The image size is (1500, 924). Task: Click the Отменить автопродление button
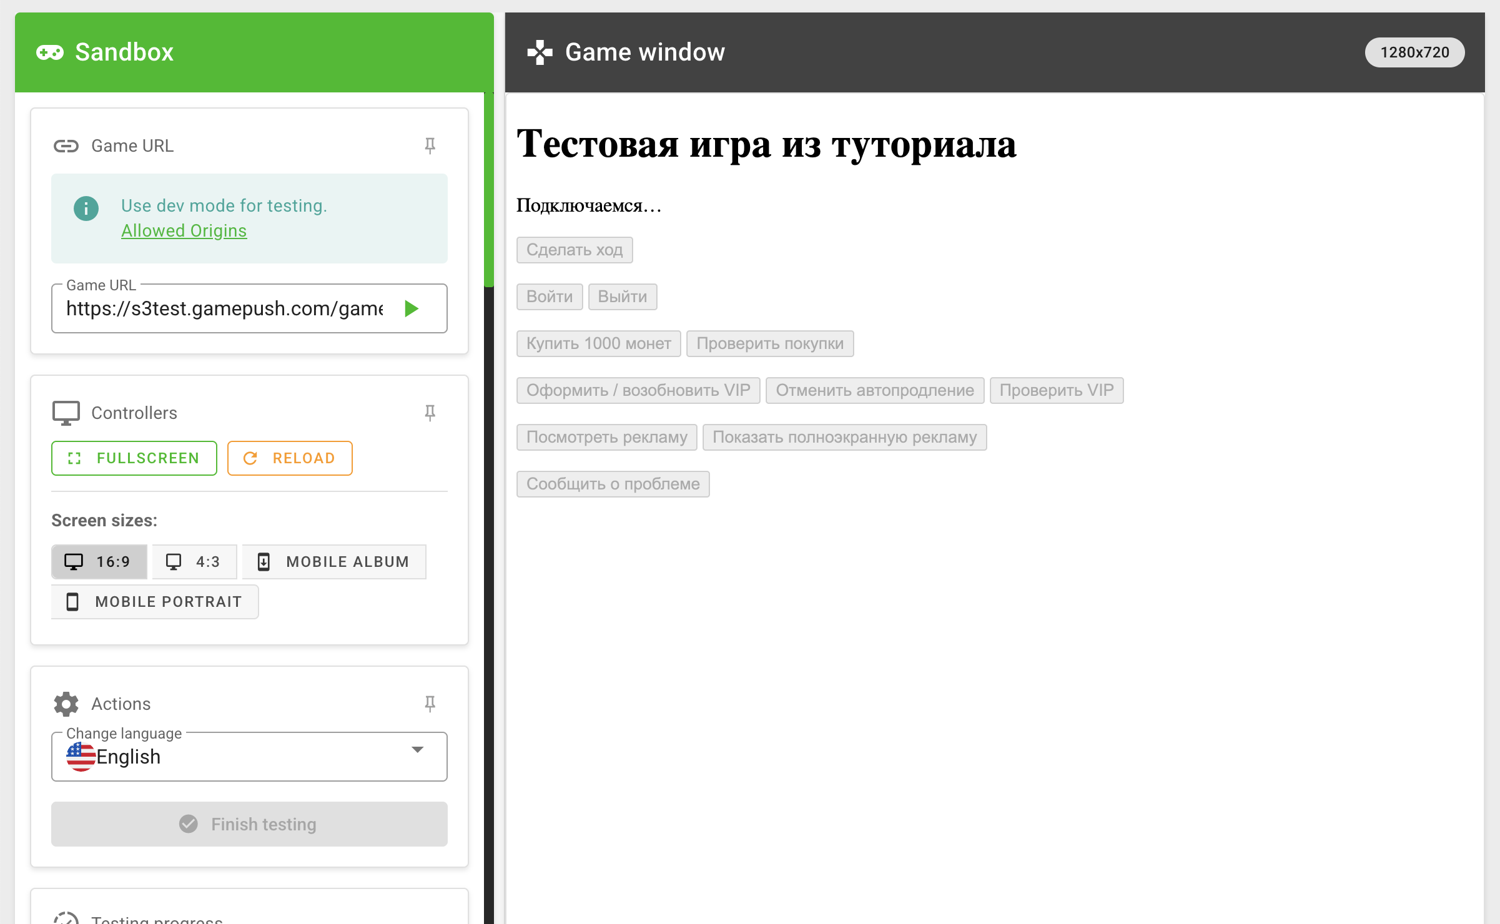pos(875,390)
